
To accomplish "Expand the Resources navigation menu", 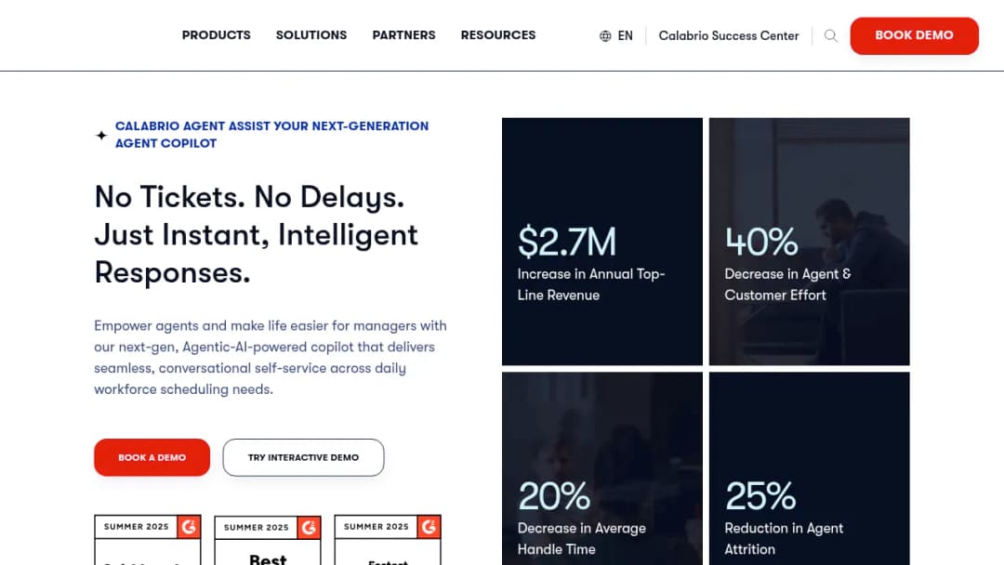I will click(498, 35).
